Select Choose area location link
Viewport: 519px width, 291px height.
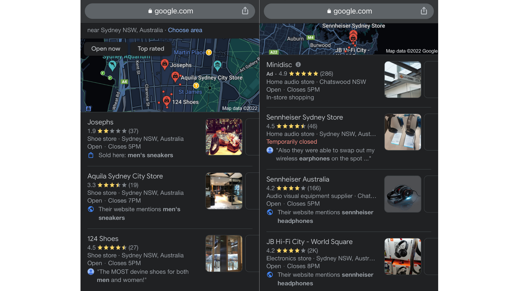pos(185,30)
